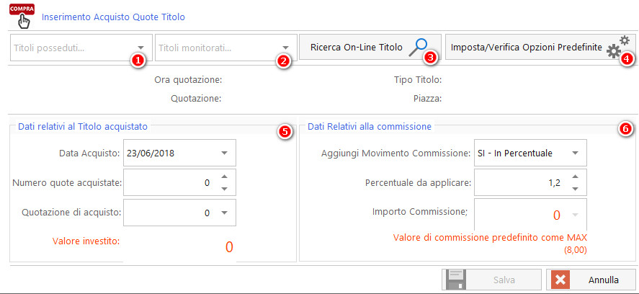Increase Numero quote acquistate with up arrow
Image resolution: width=639 pixels, height=294 pixels.
[224, 177]
